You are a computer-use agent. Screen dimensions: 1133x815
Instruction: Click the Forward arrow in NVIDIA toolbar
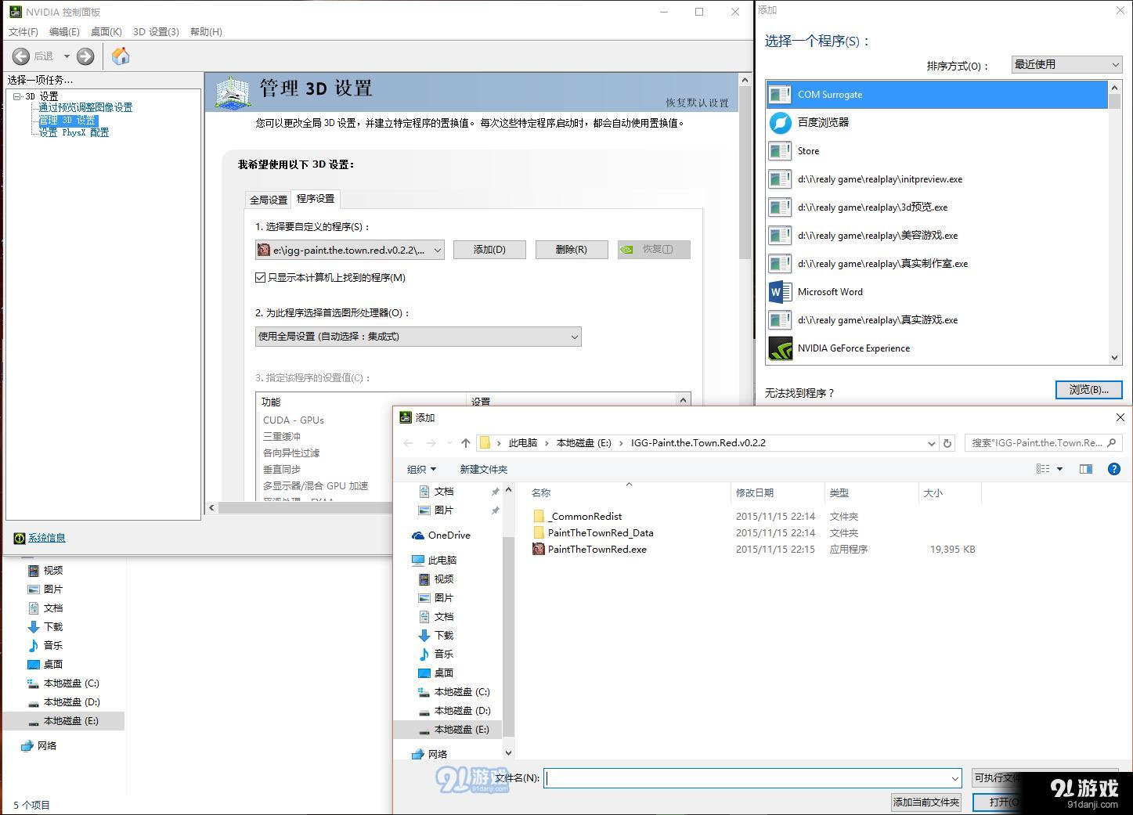(x=85, y=56)
